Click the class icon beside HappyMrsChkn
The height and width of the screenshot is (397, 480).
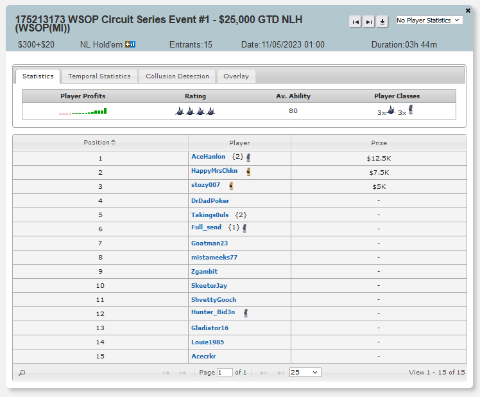(248, 172)
